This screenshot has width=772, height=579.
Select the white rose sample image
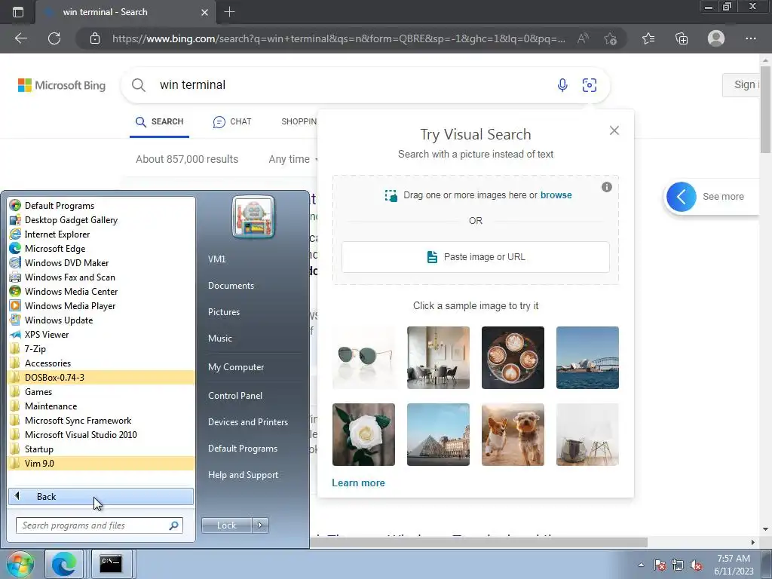[x=364, y=434]
